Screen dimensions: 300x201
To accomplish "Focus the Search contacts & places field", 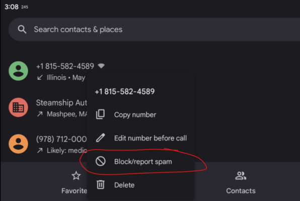I will coord(154,30).
